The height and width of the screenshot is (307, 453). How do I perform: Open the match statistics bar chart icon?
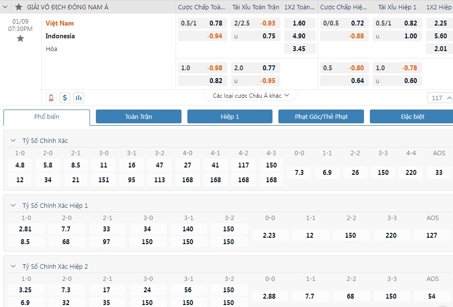coord(79,98)
